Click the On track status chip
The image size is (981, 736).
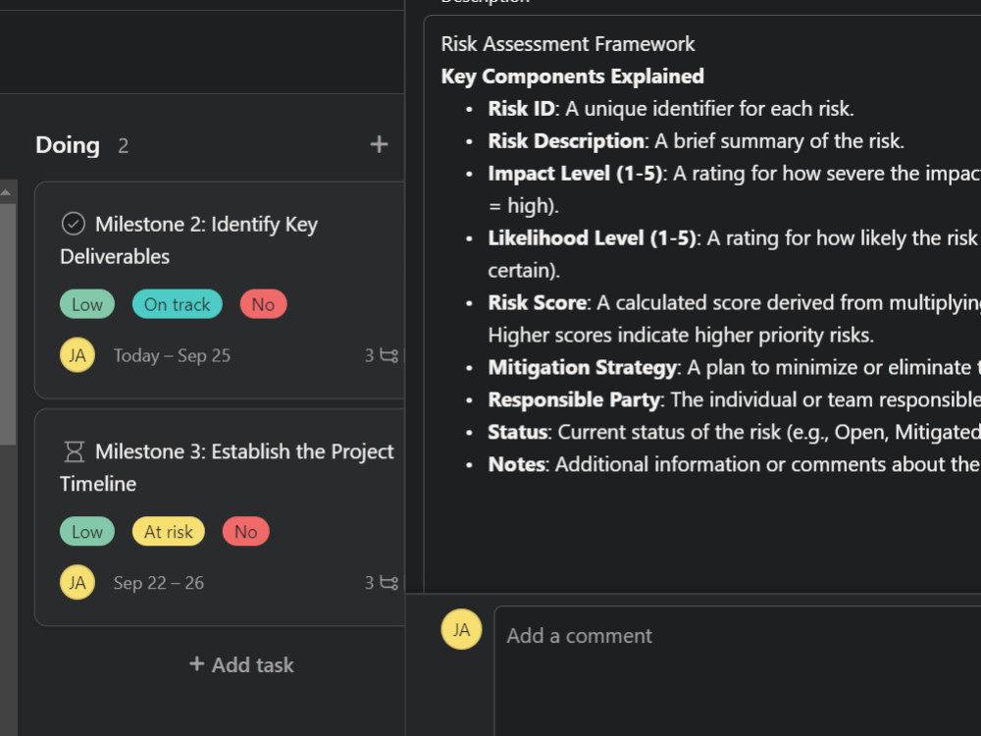[177, 304]
